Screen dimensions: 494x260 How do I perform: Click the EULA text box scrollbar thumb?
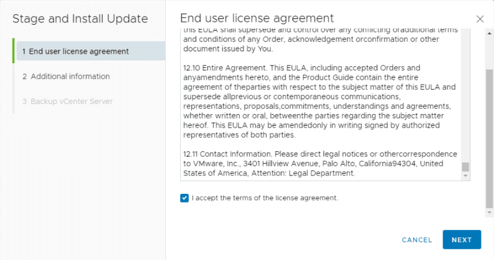466,167
